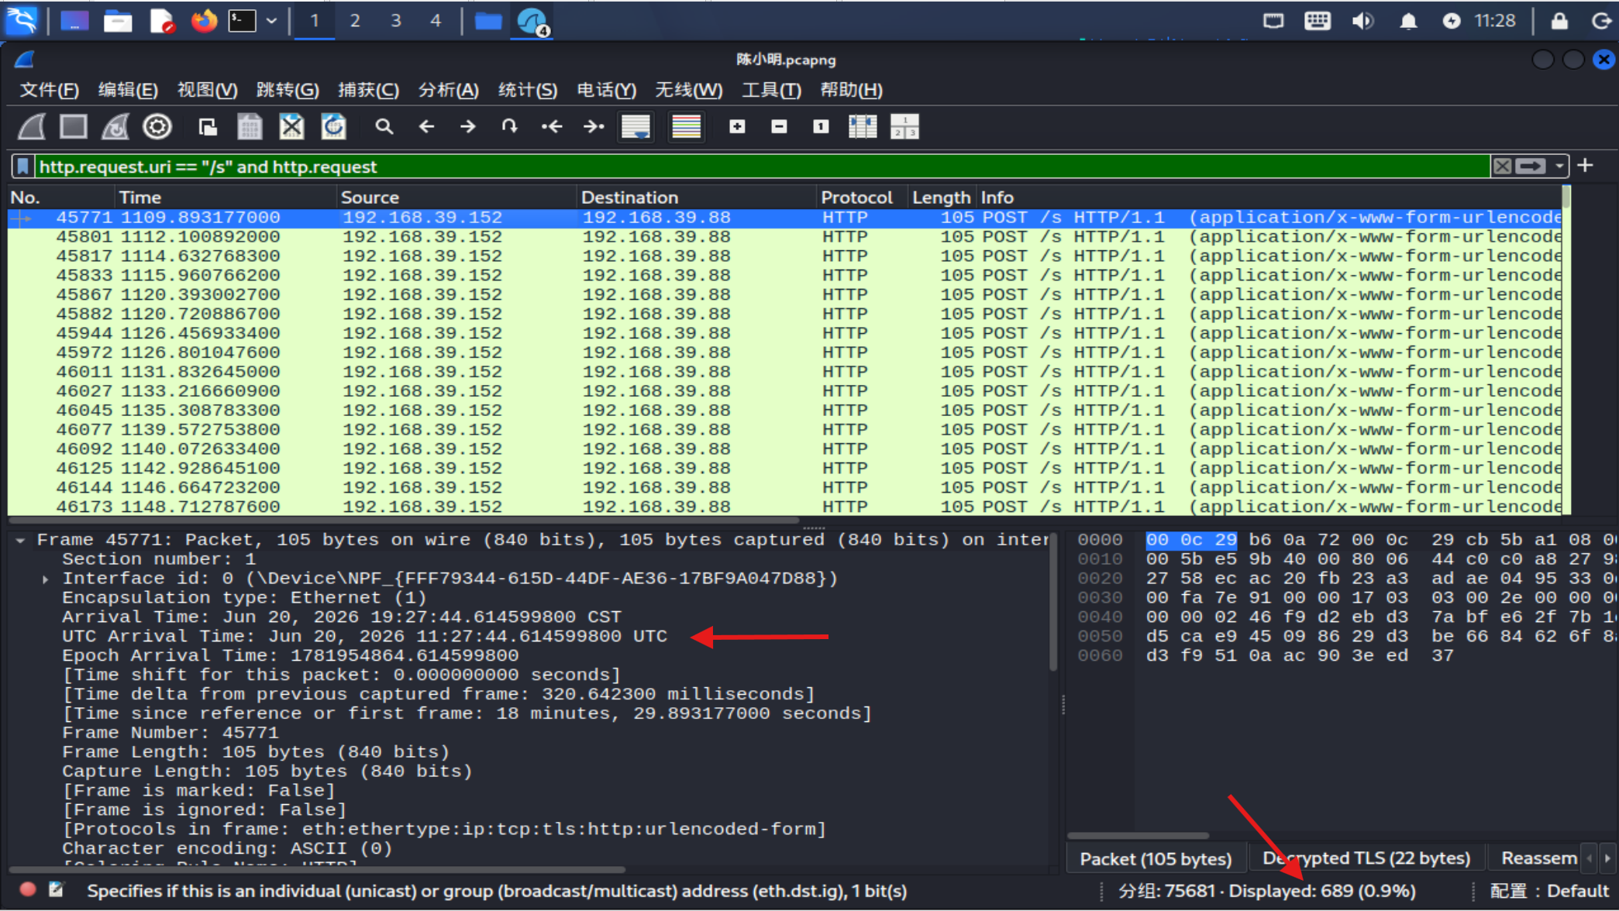This screenshot has width=1619, height=911.
Task: Open a capture file icon
Action: (x=208, y=126)
